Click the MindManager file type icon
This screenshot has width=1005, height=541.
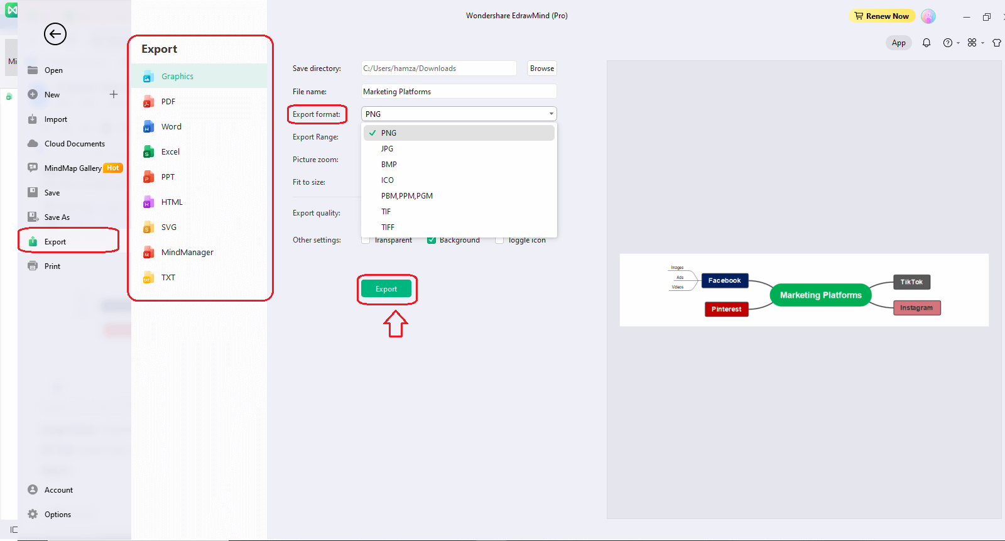(148, 252)
